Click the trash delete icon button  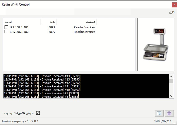coord(169,113)
